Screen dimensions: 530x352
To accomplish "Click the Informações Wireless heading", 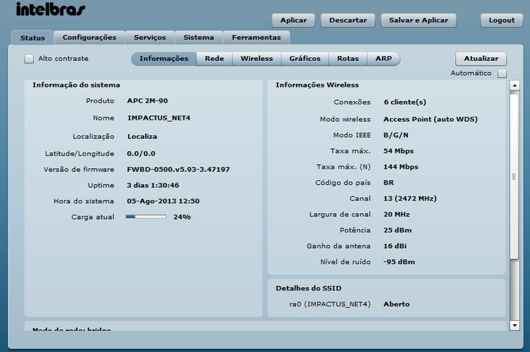I will [317, 85].
